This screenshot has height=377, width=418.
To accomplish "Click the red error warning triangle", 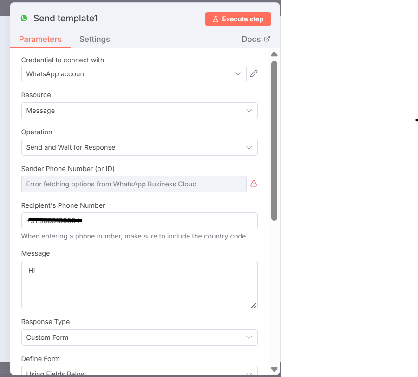I will click(x=254, y=184).
